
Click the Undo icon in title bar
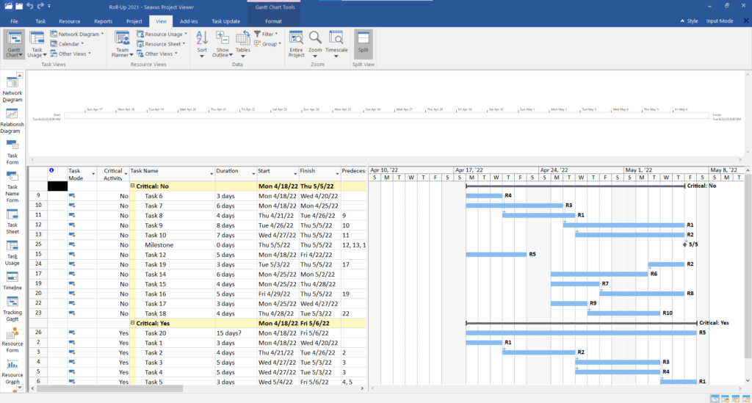pyautogui.click(x=29, y=6)
